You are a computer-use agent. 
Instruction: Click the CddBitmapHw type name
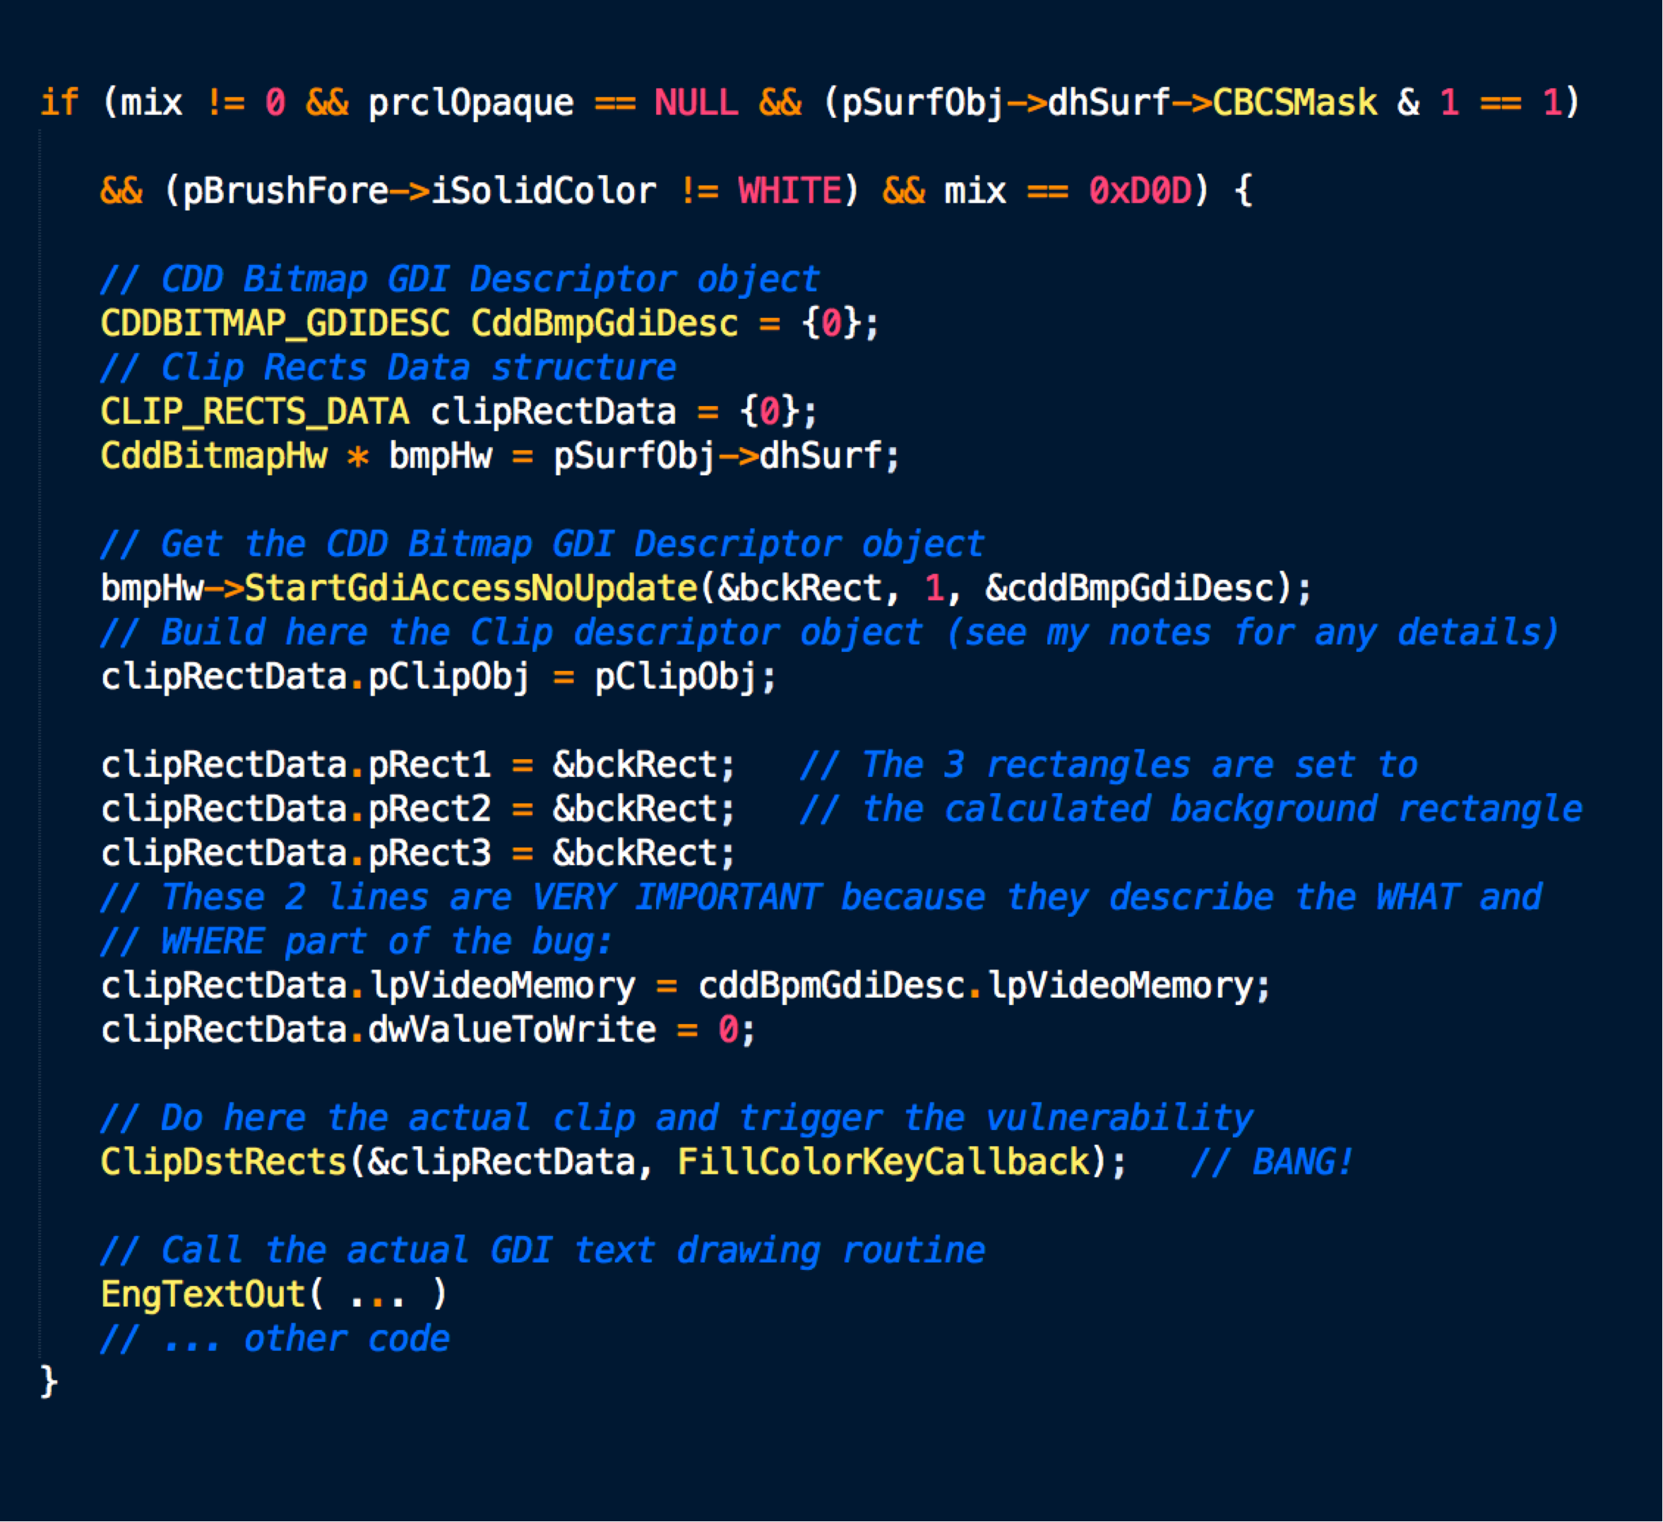point(214,456)
